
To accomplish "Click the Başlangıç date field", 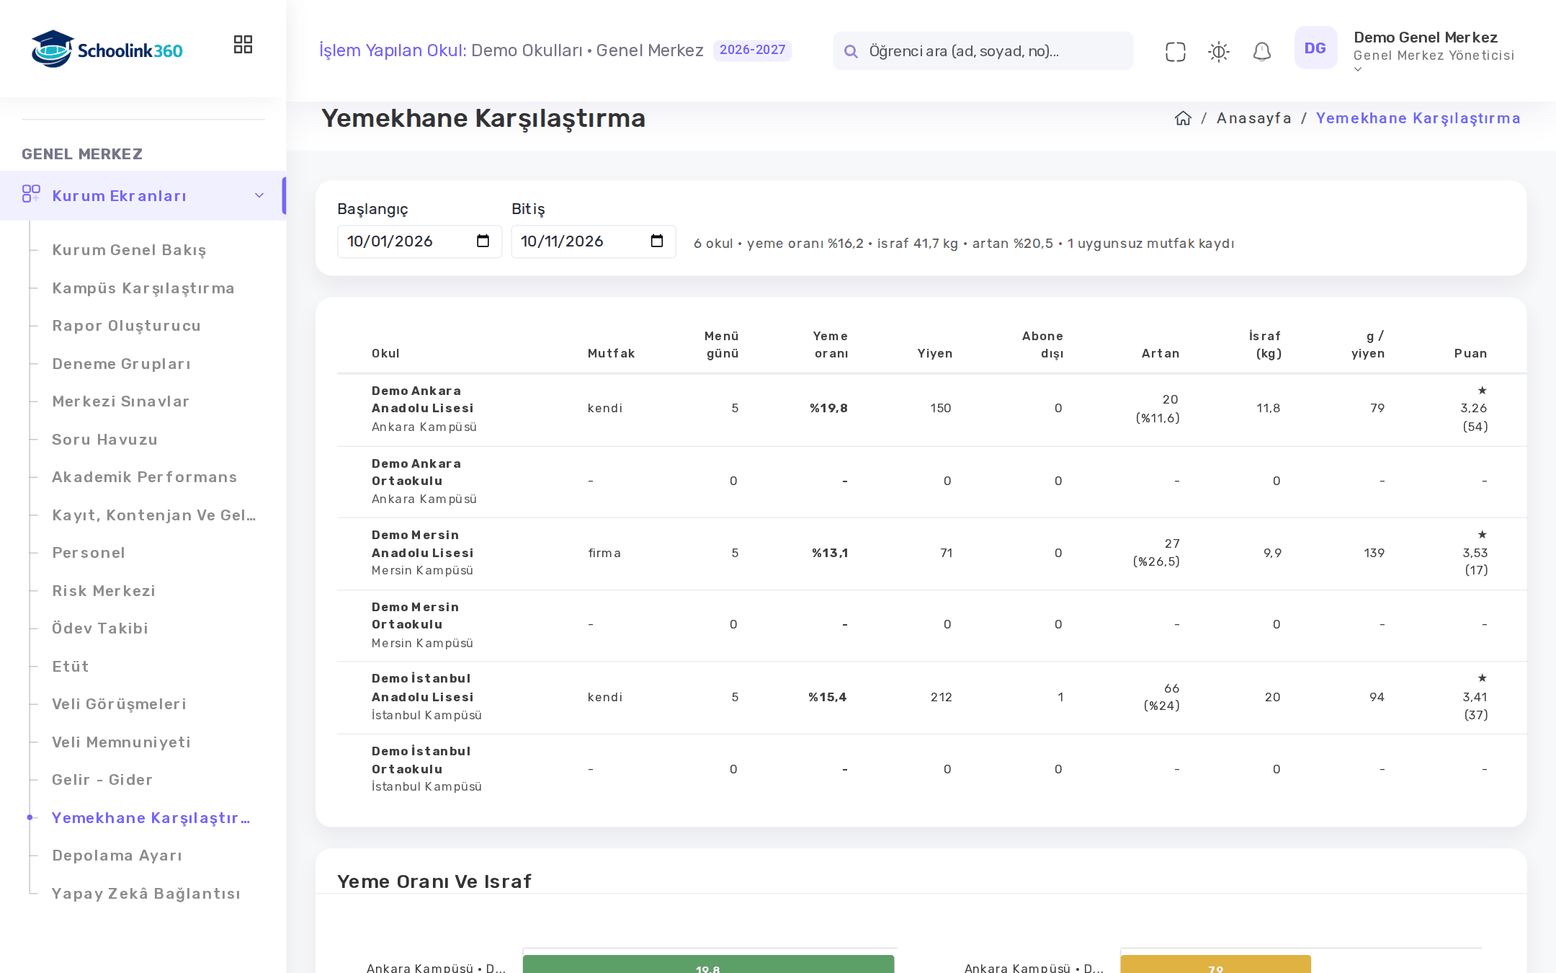I will click(419, 241).
